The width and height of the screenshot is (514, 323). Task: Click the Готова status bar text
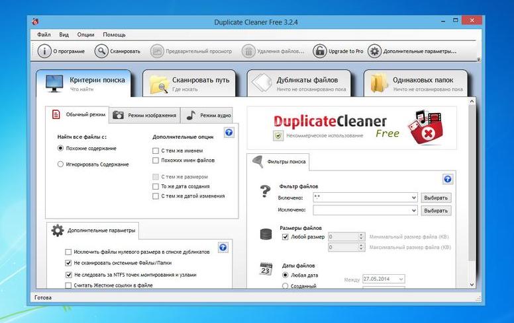point(43,297)
